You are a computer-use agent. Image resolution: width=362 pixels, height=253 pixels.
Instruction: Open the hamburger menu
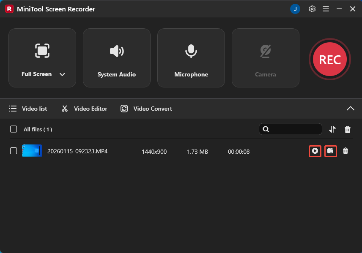pyautogui.click(x=326, y=8)
